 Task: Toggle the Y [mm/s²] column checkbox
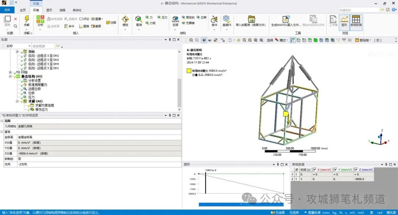(x=335, y=170)
